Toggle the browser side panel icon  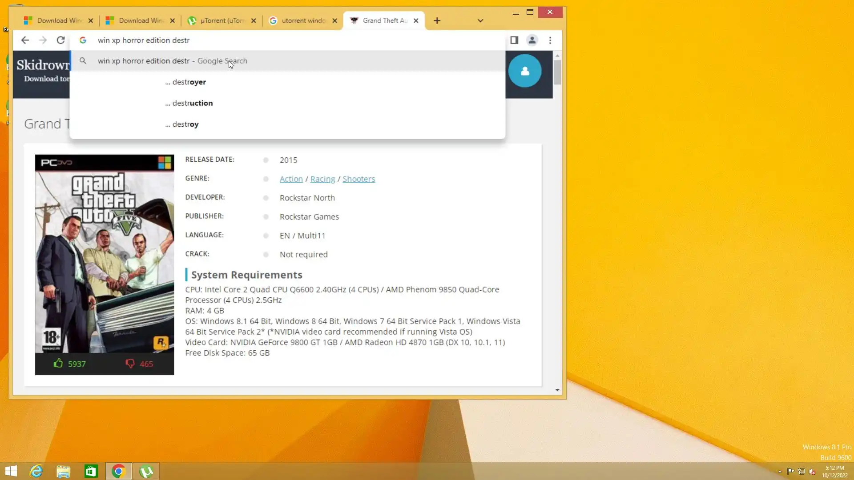click(x=514, y=40)
